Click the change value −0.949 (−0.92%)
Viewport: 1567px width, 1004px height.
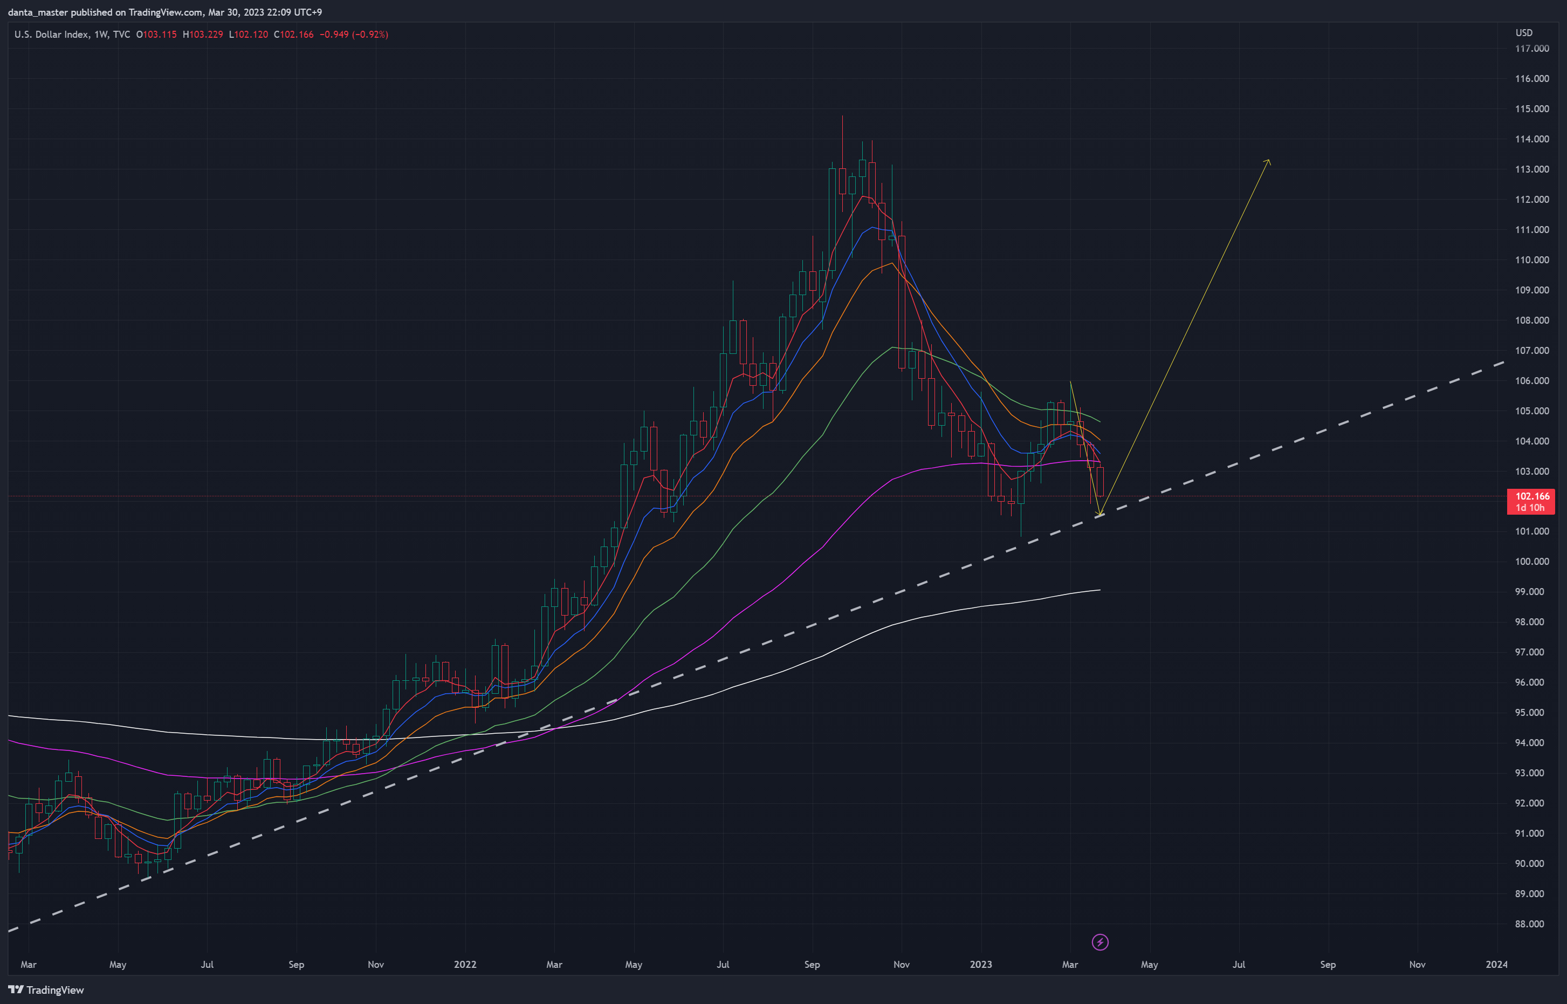click(x=354, y=35)
